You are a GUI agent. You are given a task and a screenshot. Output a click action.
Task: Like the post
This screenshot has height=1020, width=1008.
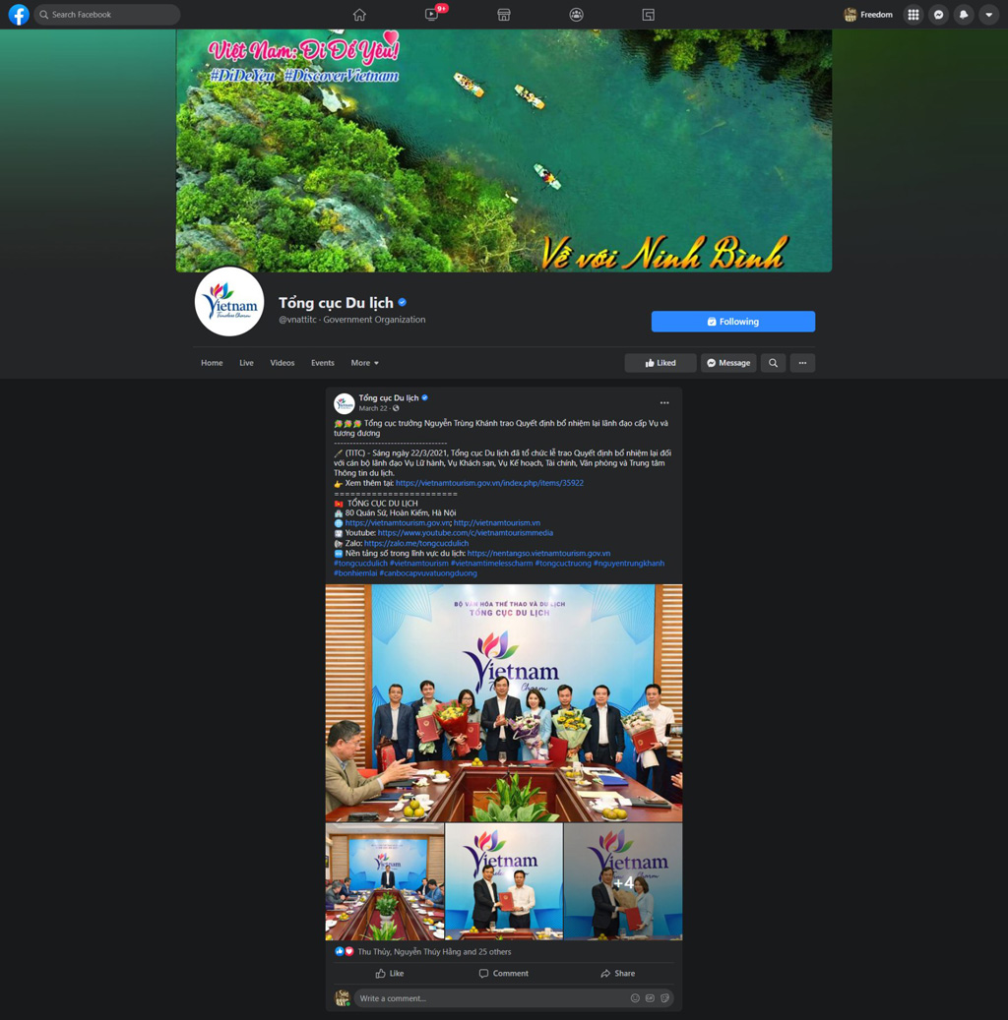390,973
